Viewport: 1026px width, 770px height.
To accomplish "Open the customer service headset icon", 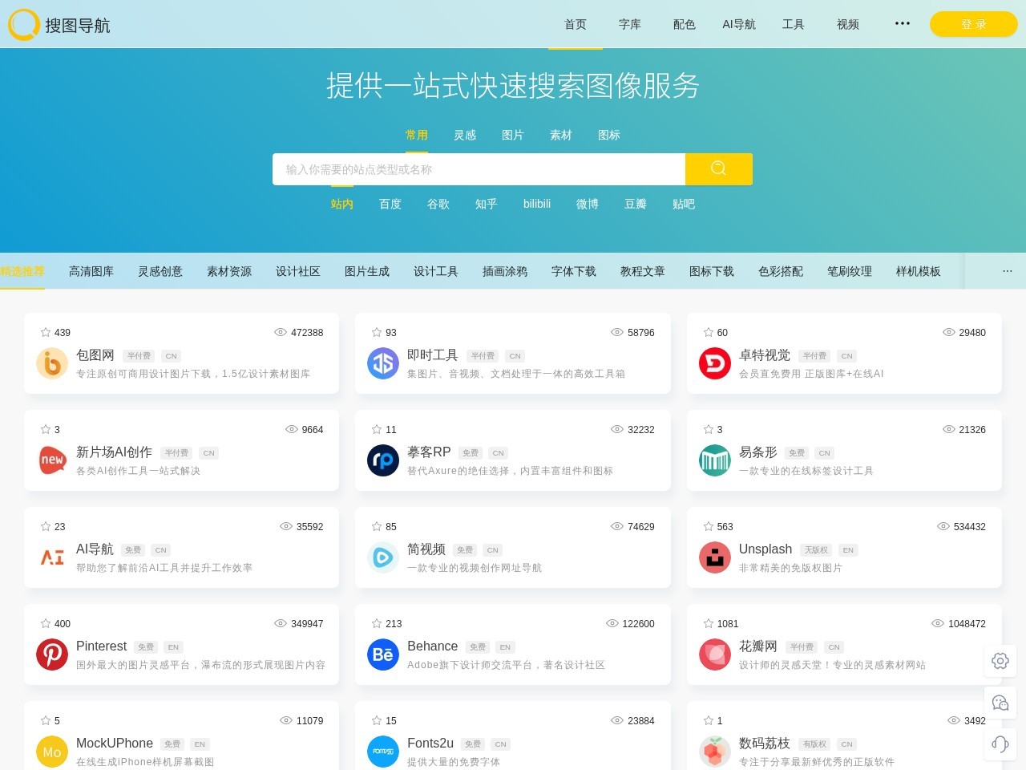I will (1000, 744).
